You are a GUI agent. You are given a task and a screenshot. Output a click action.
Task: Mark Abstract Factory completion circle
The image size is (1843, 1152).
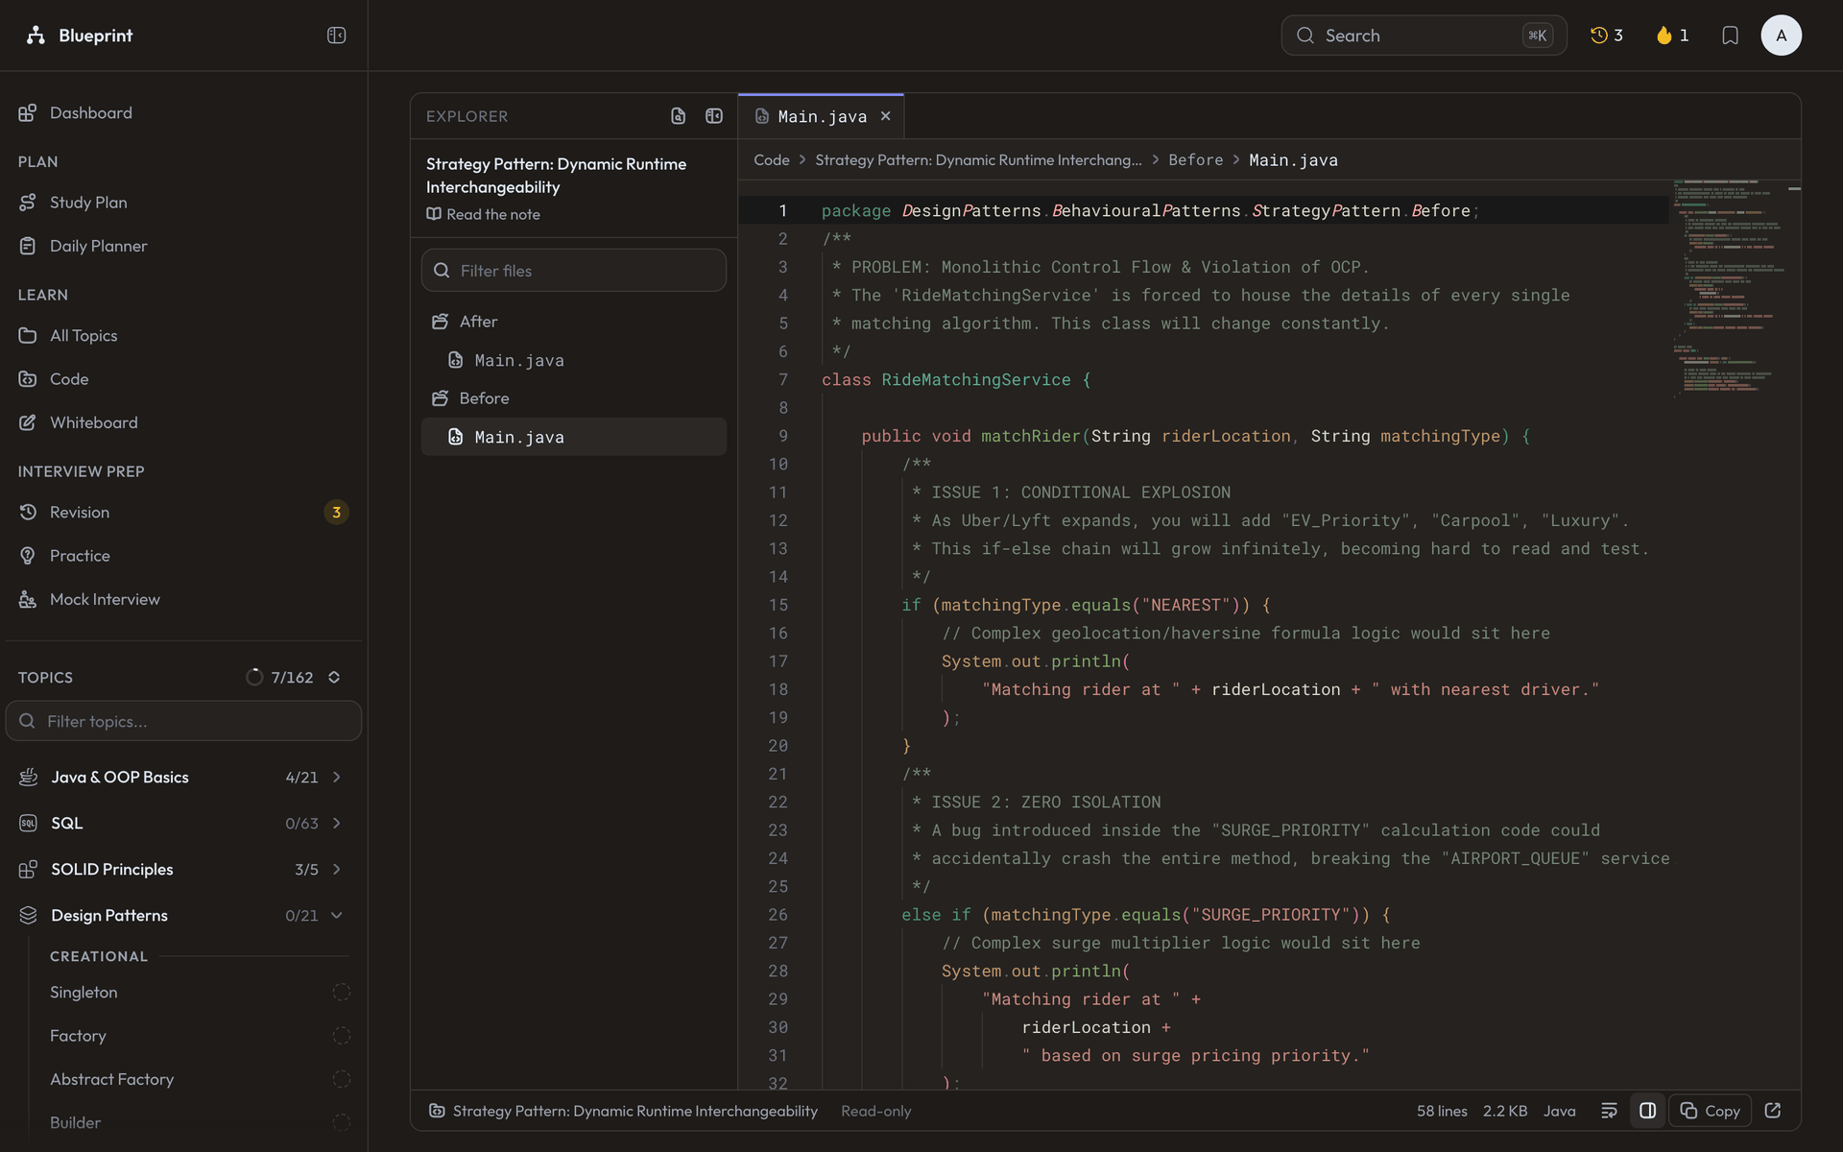[x=342, y=1079]
